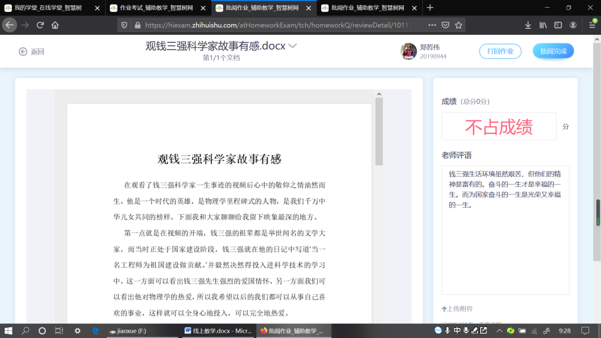Click inside the 老师评语 comment text box
The image size is (601, 338).
pyautogui.click(x=505, y=248)
